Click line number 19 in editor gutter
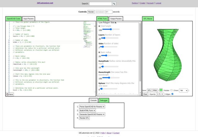 (9, 58)
